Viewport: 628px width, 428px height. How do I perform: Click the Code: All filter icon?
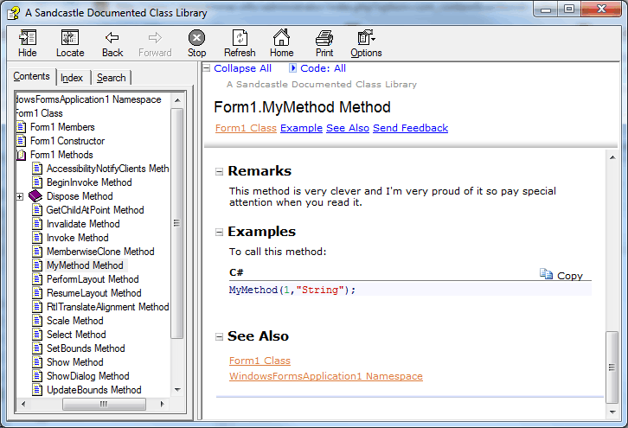292,68
